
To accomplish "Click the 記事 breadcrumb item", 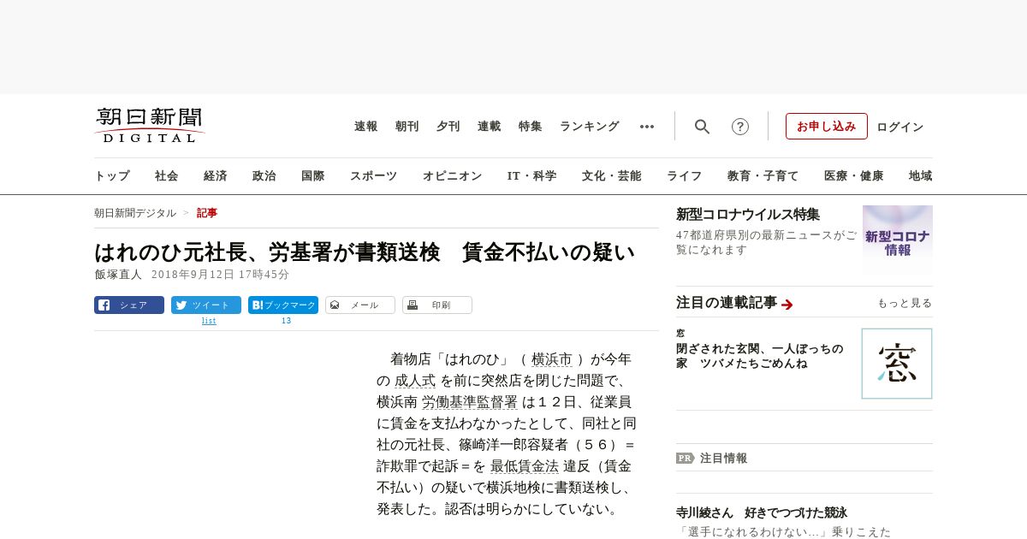I will [x=207, y=213].
